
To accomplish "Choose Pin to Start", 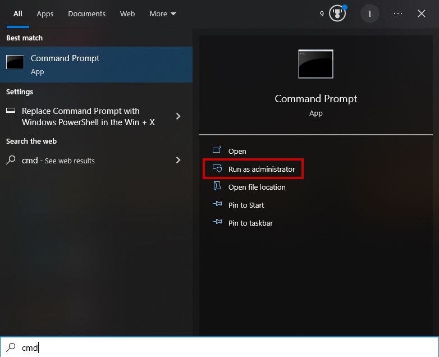I will 246,205.
